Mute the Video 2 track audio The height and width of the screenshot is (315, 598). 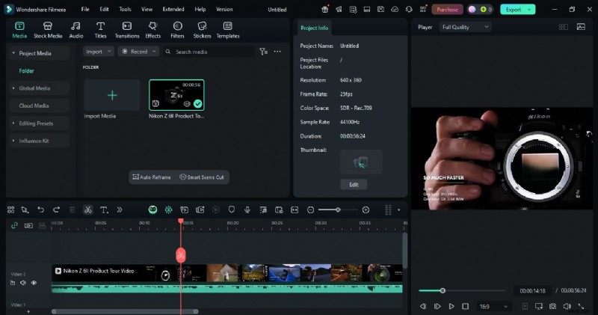[x=23, y=283]
